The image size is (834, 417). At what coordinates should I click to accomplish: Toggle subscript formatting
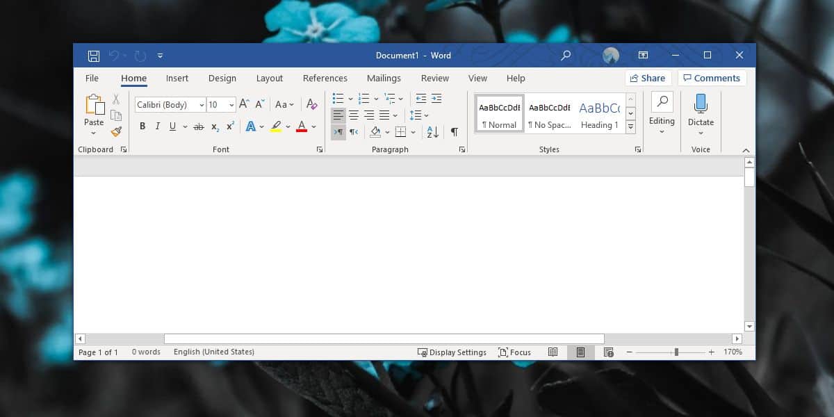pyautogui.click(x=215, y=126)
